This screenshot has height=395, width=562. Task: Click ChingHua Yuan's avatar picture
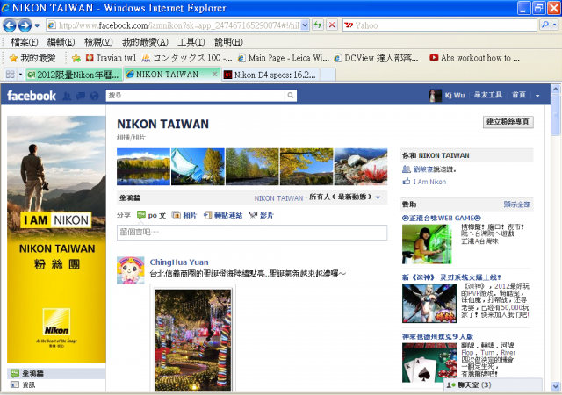131,270
